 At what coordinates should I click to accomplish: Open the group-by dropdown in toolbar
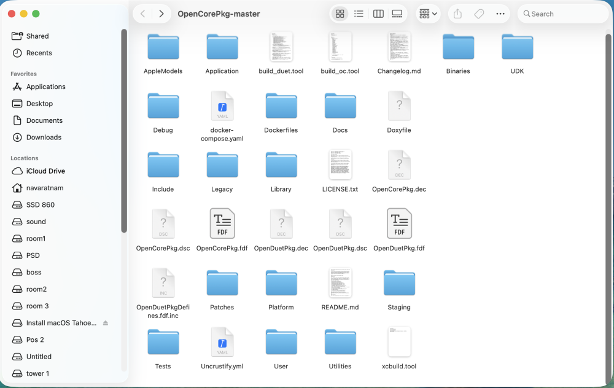[428, 14]
